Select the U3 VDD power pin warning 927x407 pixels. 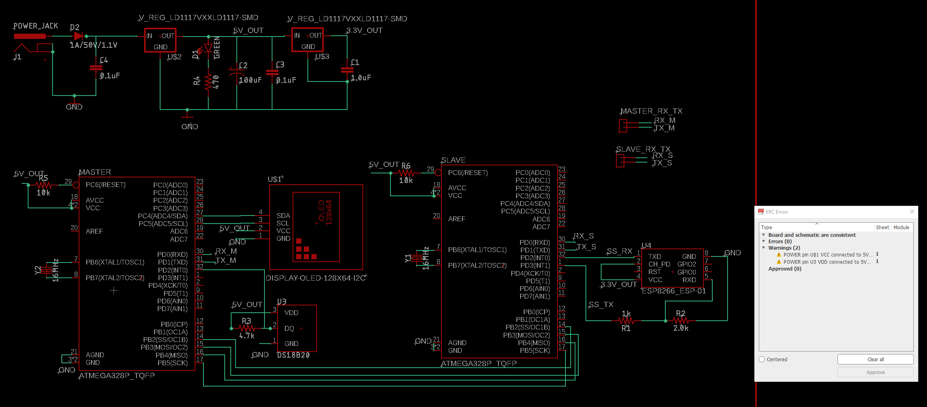[827, 262]
